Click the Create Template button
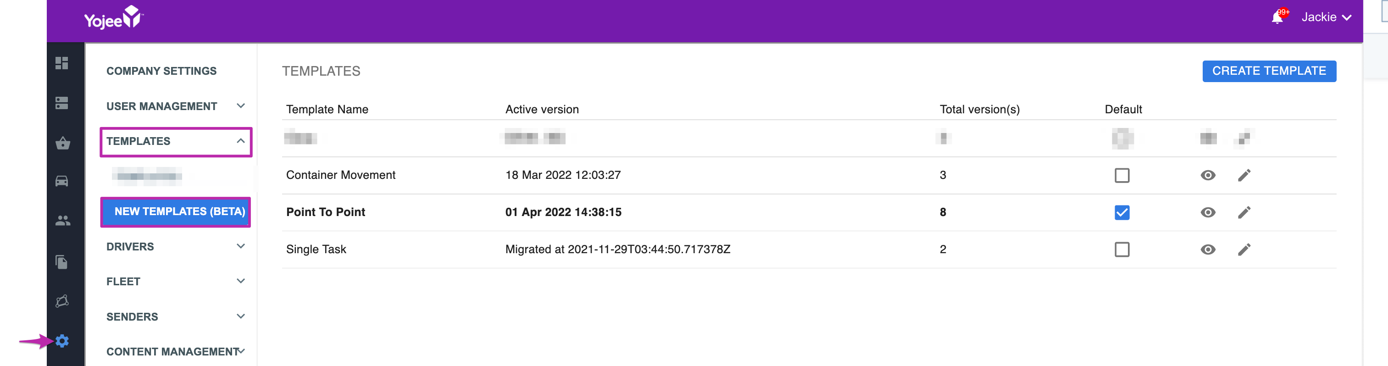 (x=1269, y=71)
